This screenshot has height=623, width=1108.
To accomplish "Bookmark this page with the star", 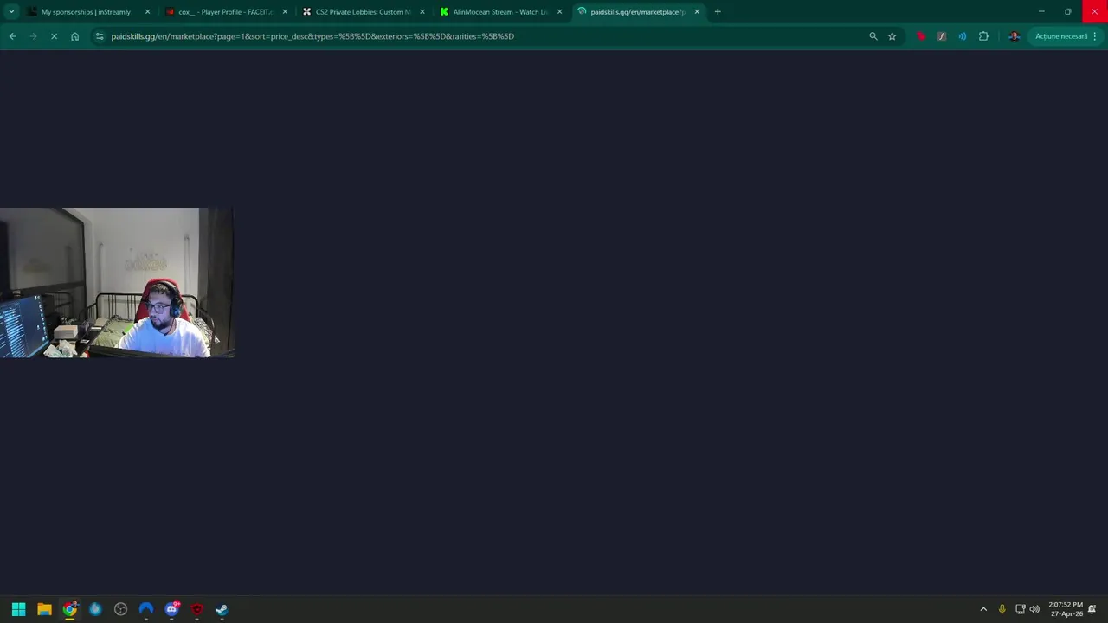I will (892, 36).
